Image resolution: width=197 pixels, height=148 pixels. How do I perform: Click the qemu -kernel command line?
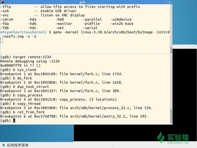tap(85, 34)
